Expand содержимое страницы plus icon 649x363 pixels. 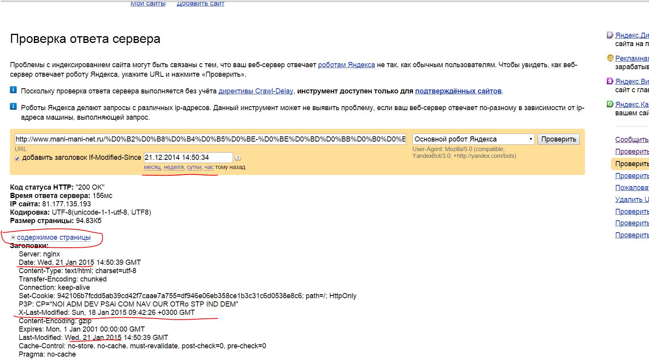click(13, 237)
